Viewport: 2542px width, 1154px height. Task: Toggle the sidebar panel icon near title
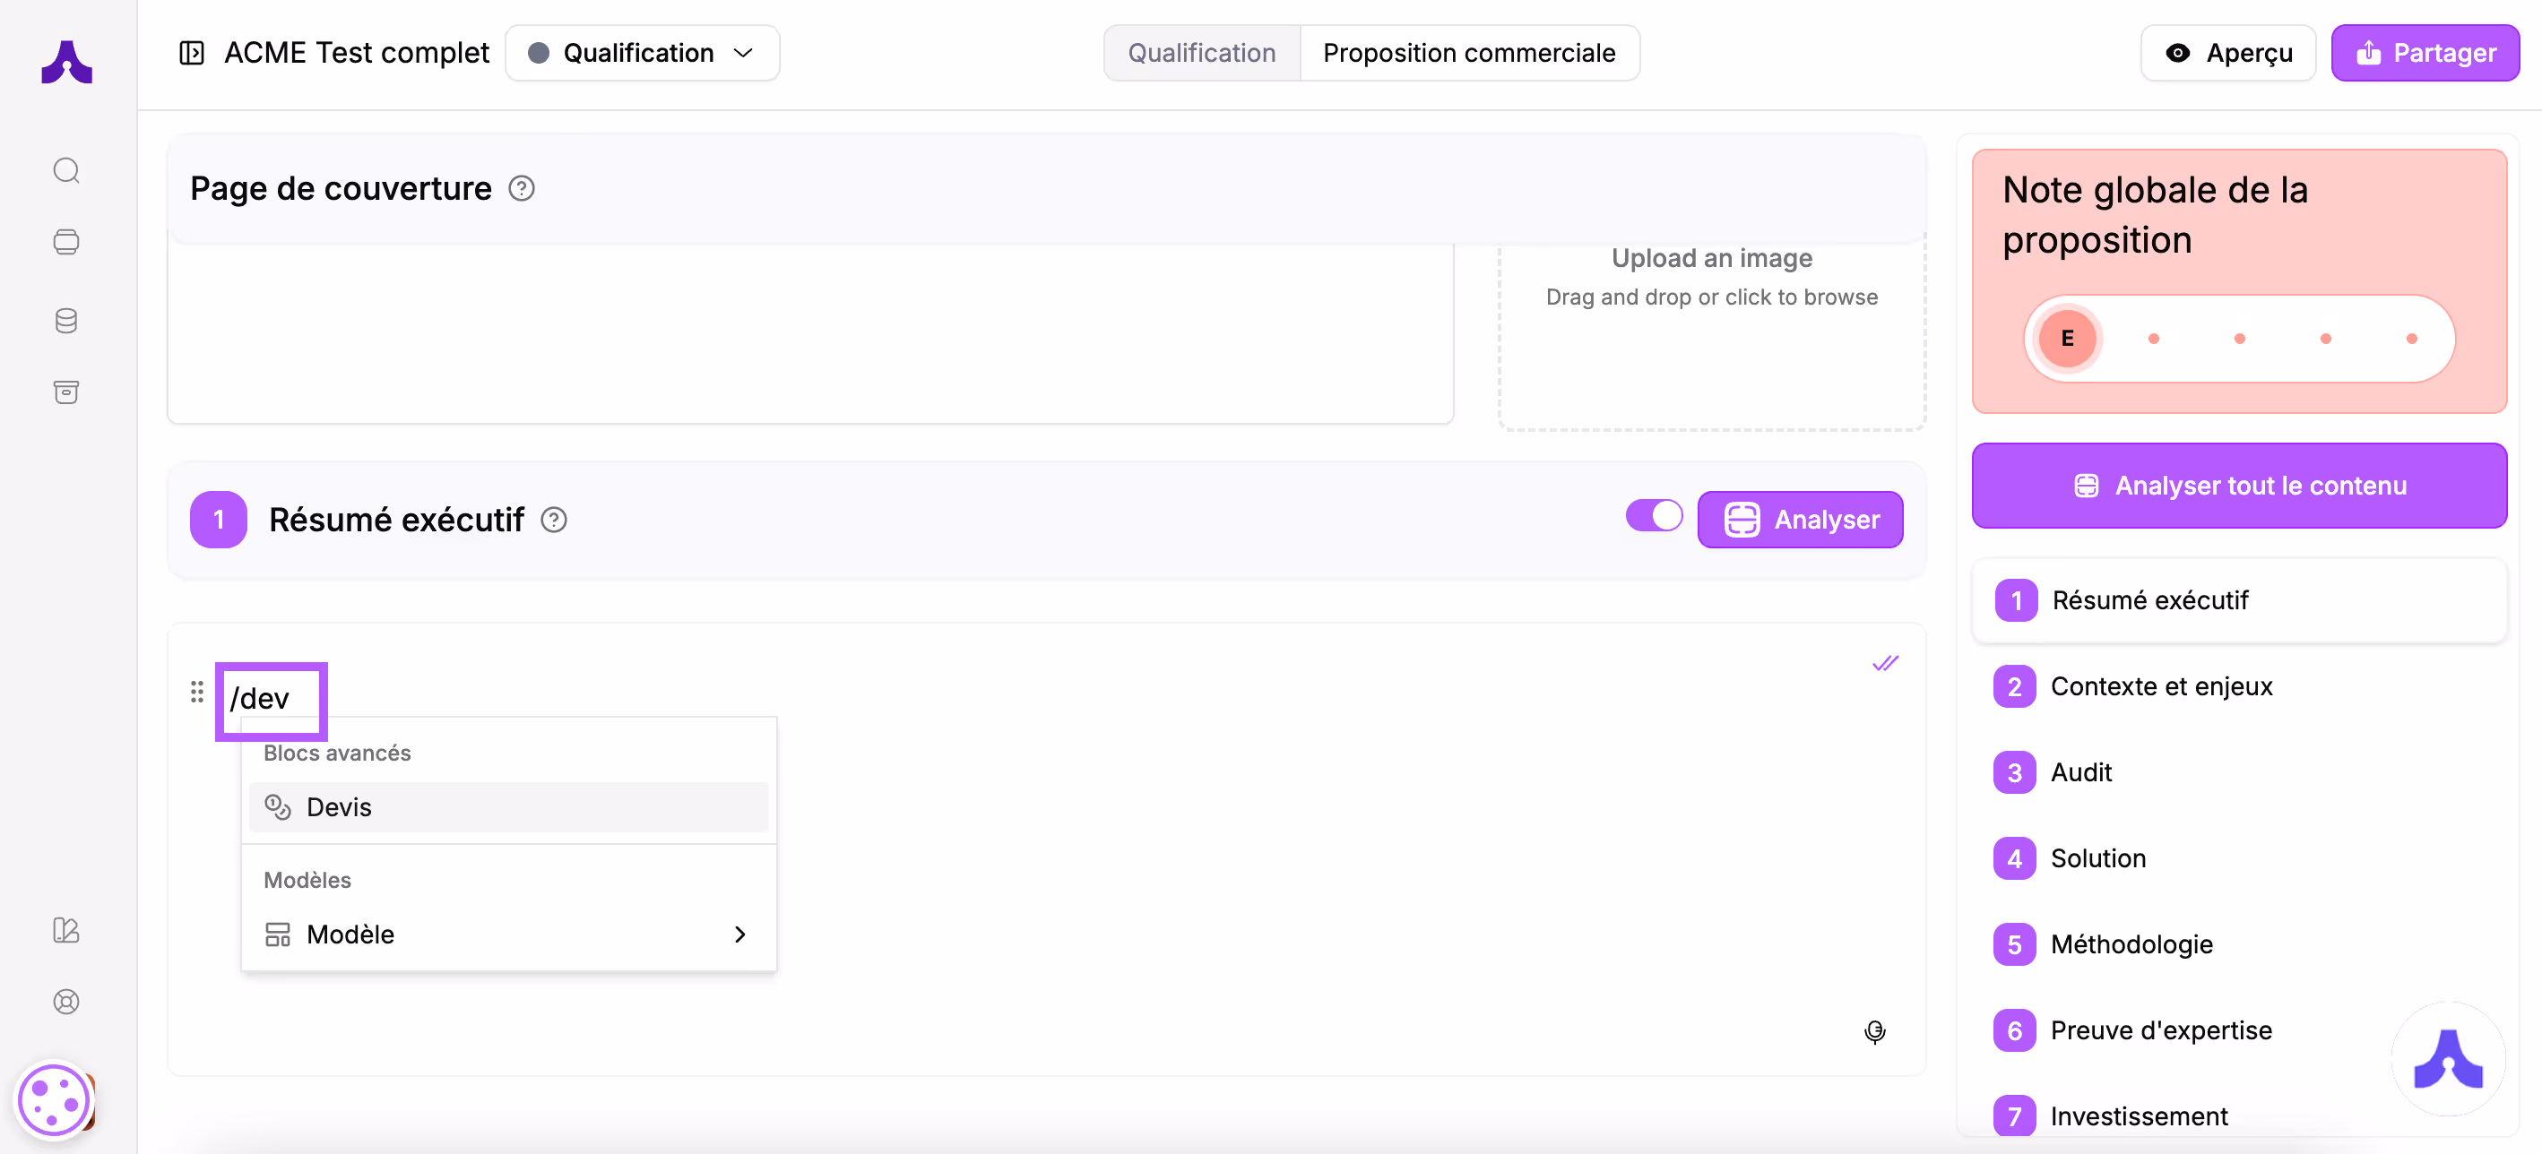click(192, 52)
